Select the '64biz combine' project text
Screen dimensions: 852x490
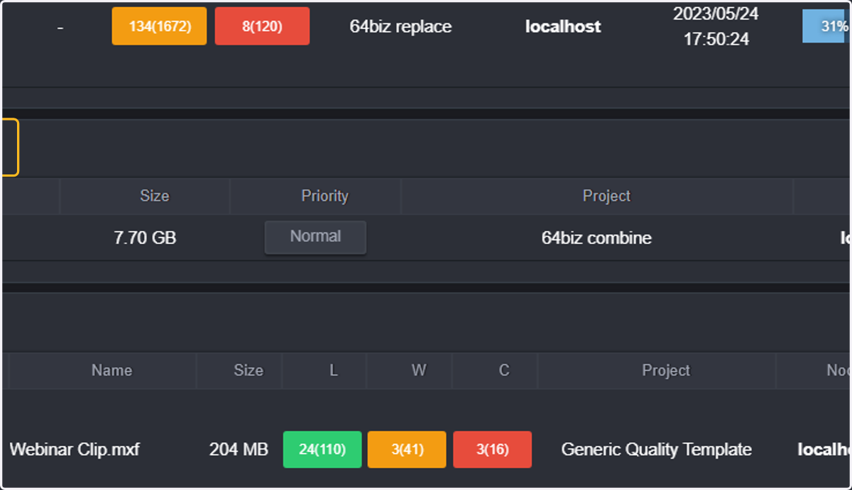pyautogui.click(x=596, y=238)
